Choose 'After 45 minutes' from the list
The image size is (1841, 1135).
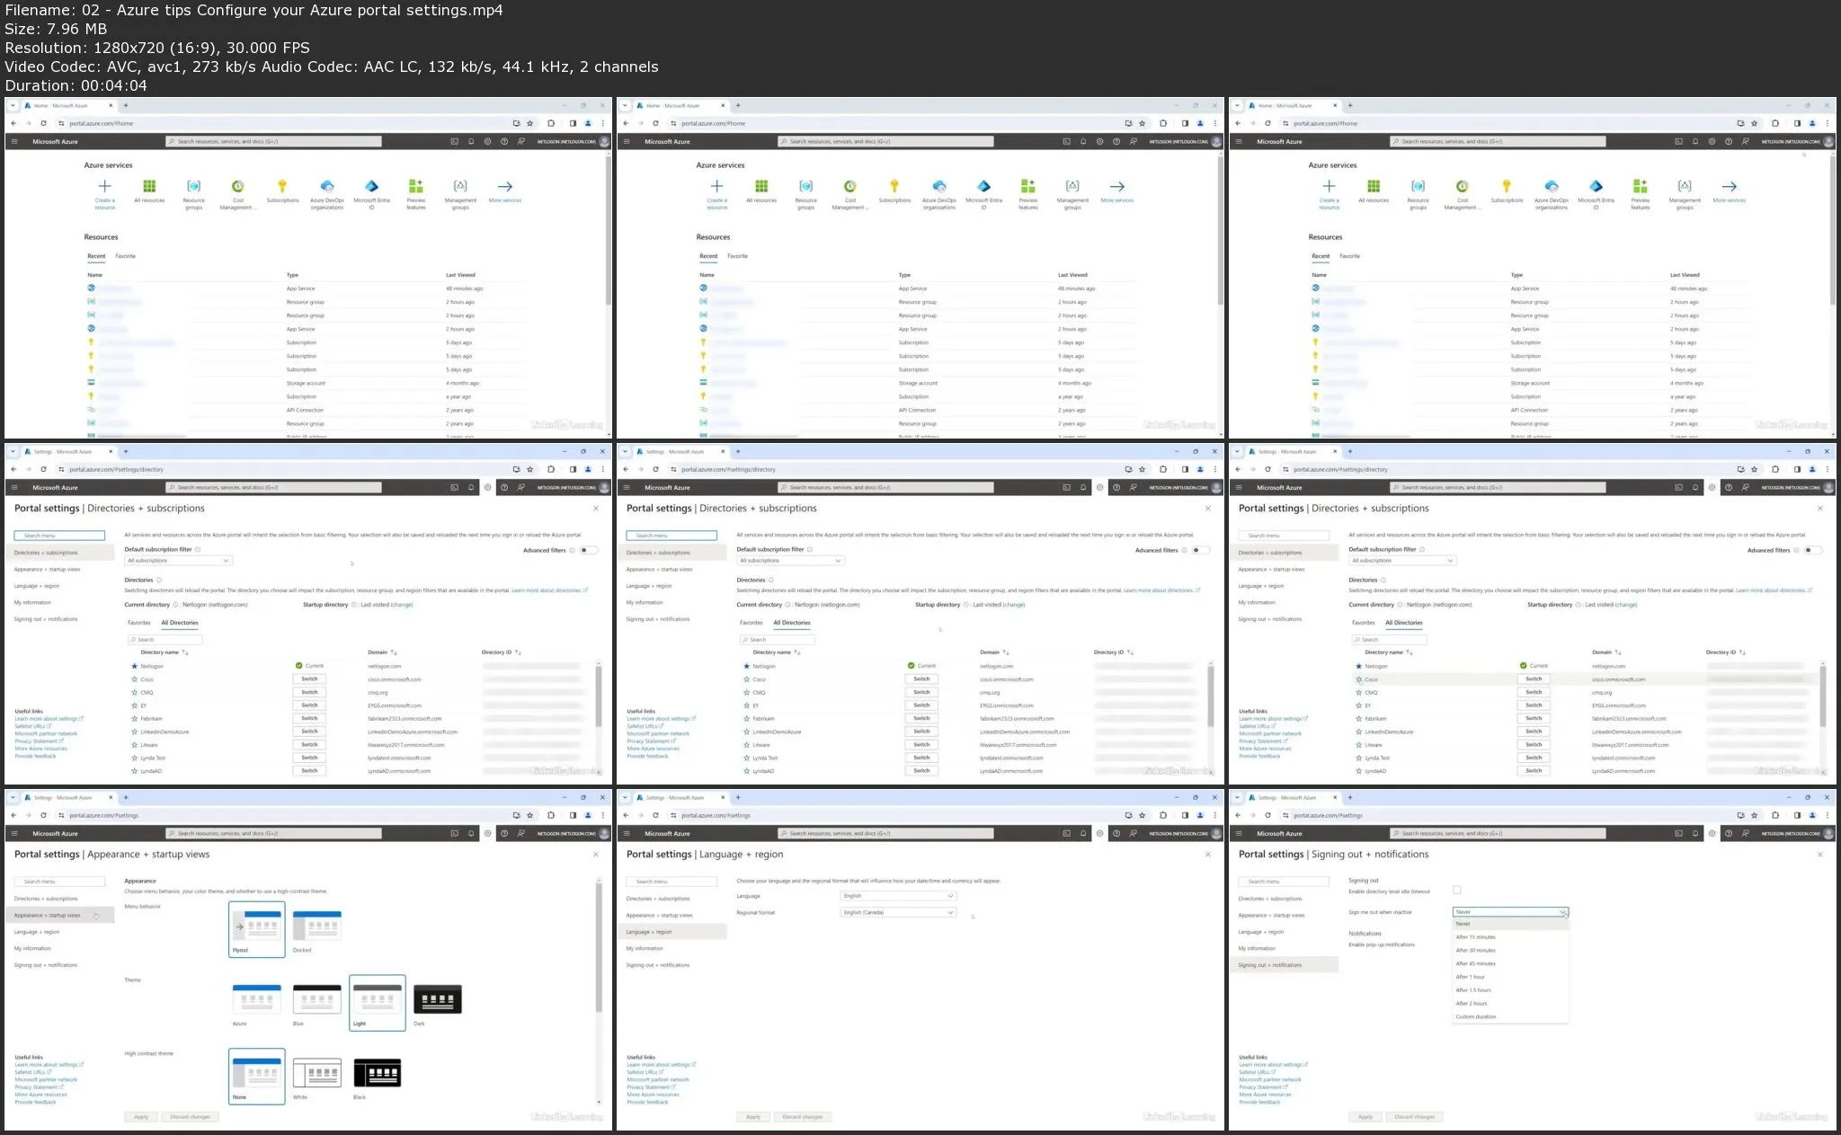(1475, 963)
